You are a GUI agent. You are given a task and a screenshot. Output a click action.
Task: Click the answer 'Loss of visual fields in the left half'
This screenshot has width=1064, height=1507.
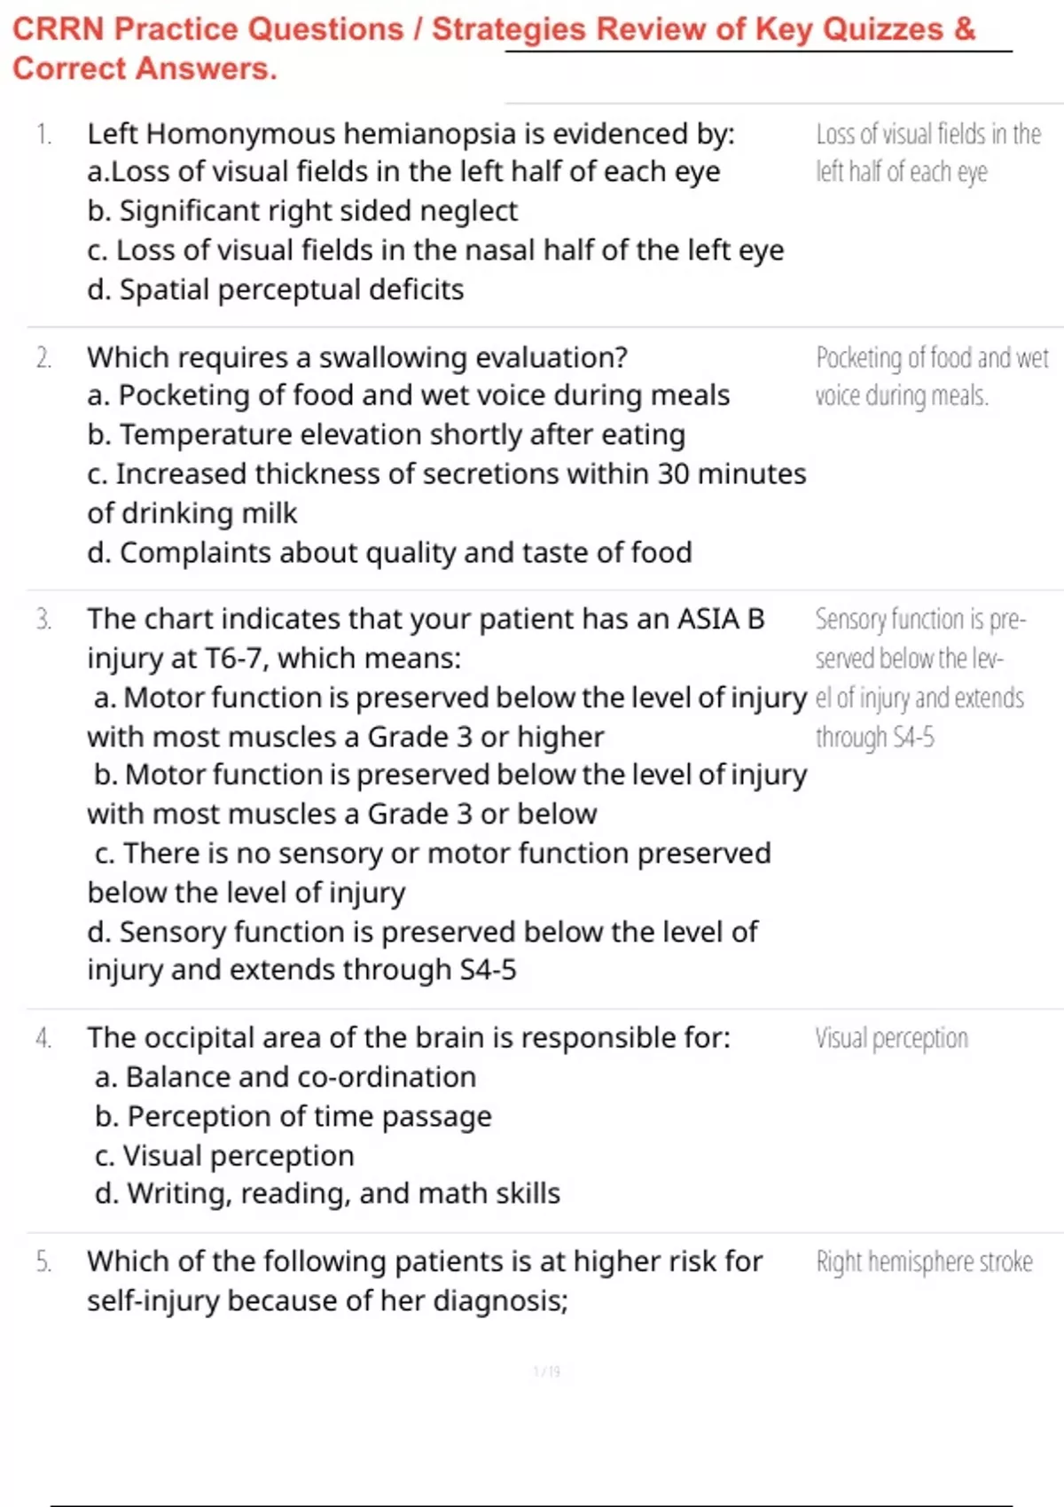click(x=928, y=152)
